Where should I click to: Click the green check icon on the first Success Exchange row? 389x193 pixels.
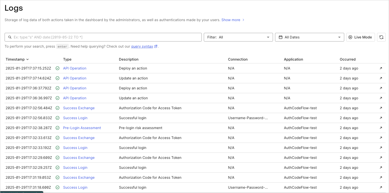tap(57, 108)
